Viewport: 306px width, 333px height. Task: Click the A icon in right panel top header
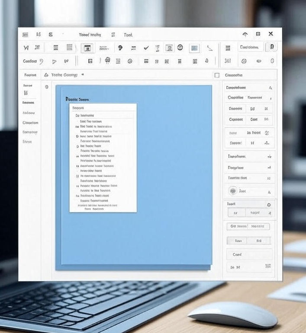pyautogui.click(x=270, y=88)
